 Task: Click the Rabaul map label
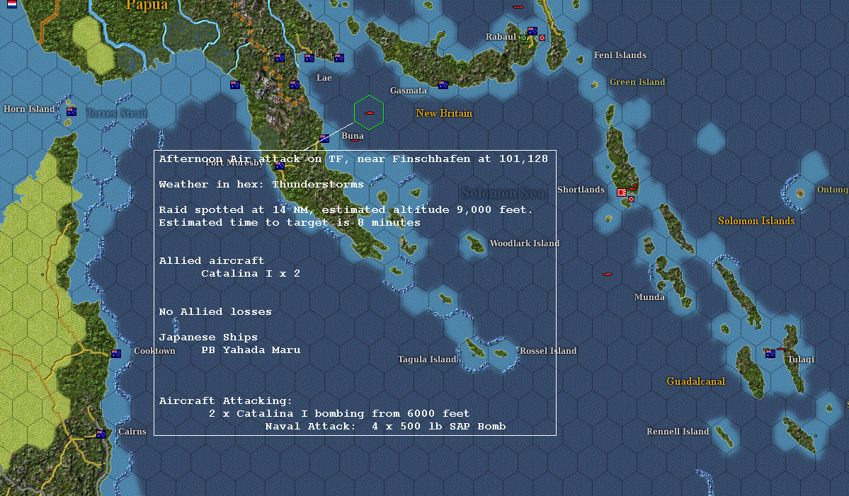[501, 37]
